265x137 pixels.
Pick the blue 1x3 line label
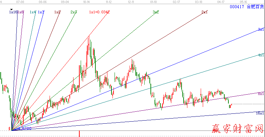tap(41, 12)
